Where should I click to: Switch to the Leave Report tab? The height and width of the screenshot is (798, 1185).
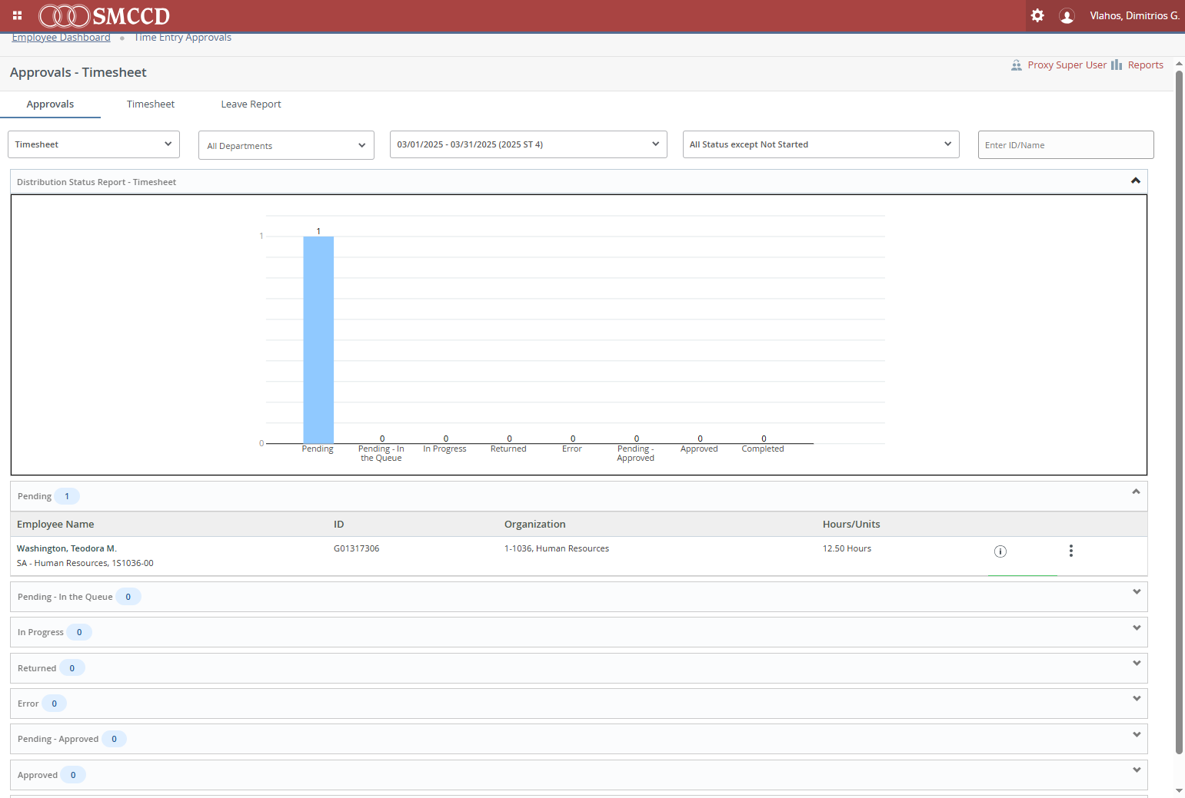[x=251, y=104]
